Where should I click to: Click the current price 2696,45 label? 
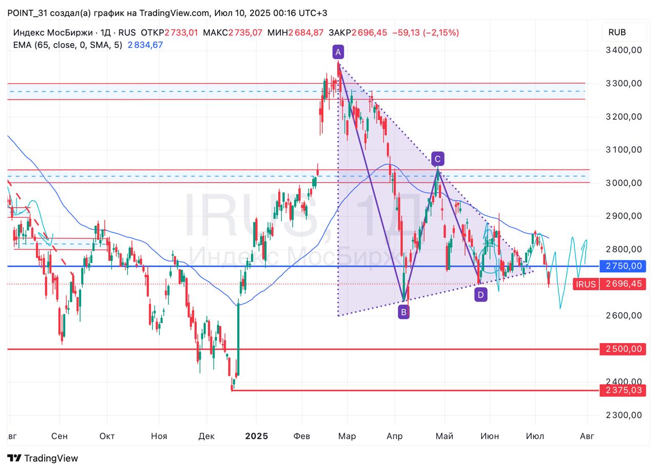tap(624, 284)
